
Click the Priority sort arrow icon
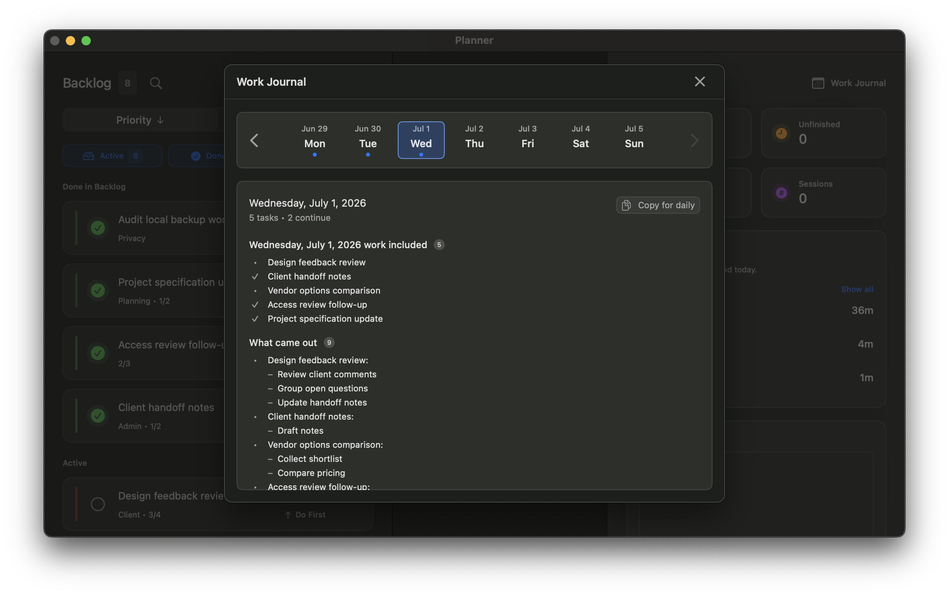[x=160, y=121]
